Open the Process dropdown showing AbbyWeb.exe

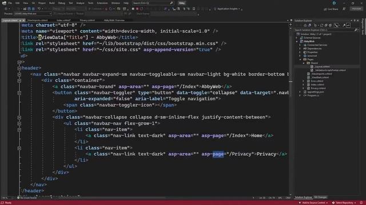(x=33, y=14)
